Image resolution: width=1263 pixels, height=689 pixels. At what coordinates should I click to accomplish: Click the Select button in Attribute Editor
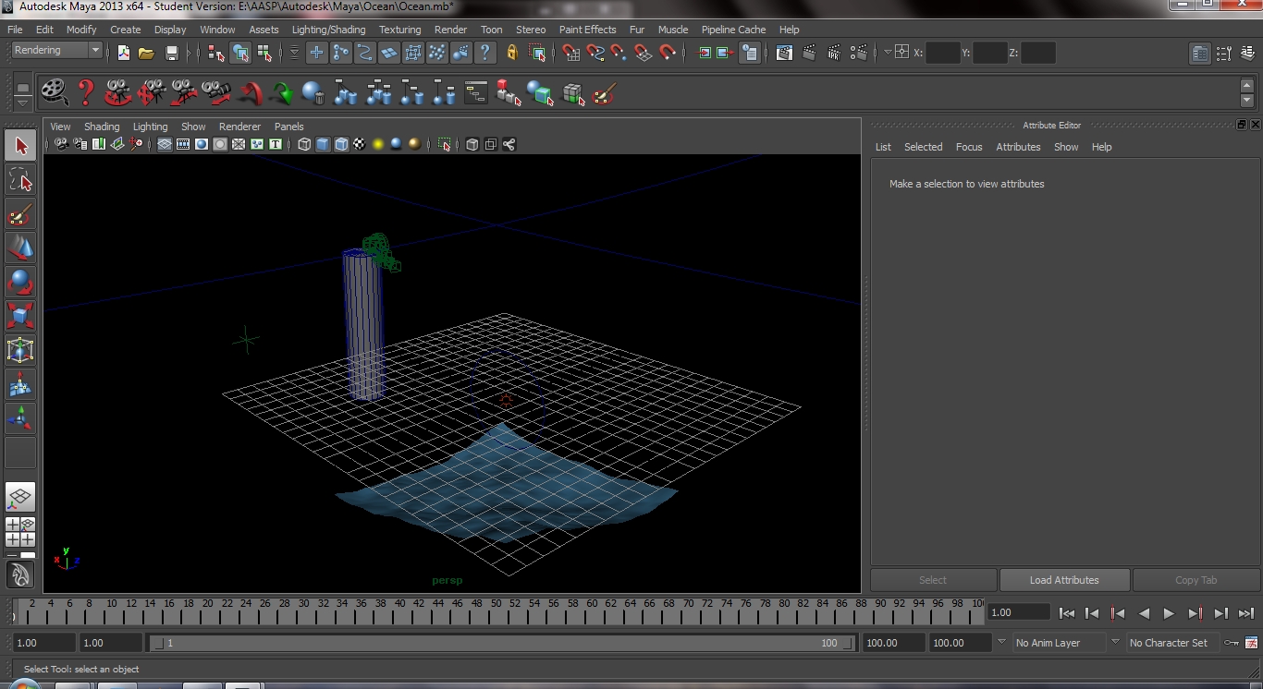coord(933,580)
